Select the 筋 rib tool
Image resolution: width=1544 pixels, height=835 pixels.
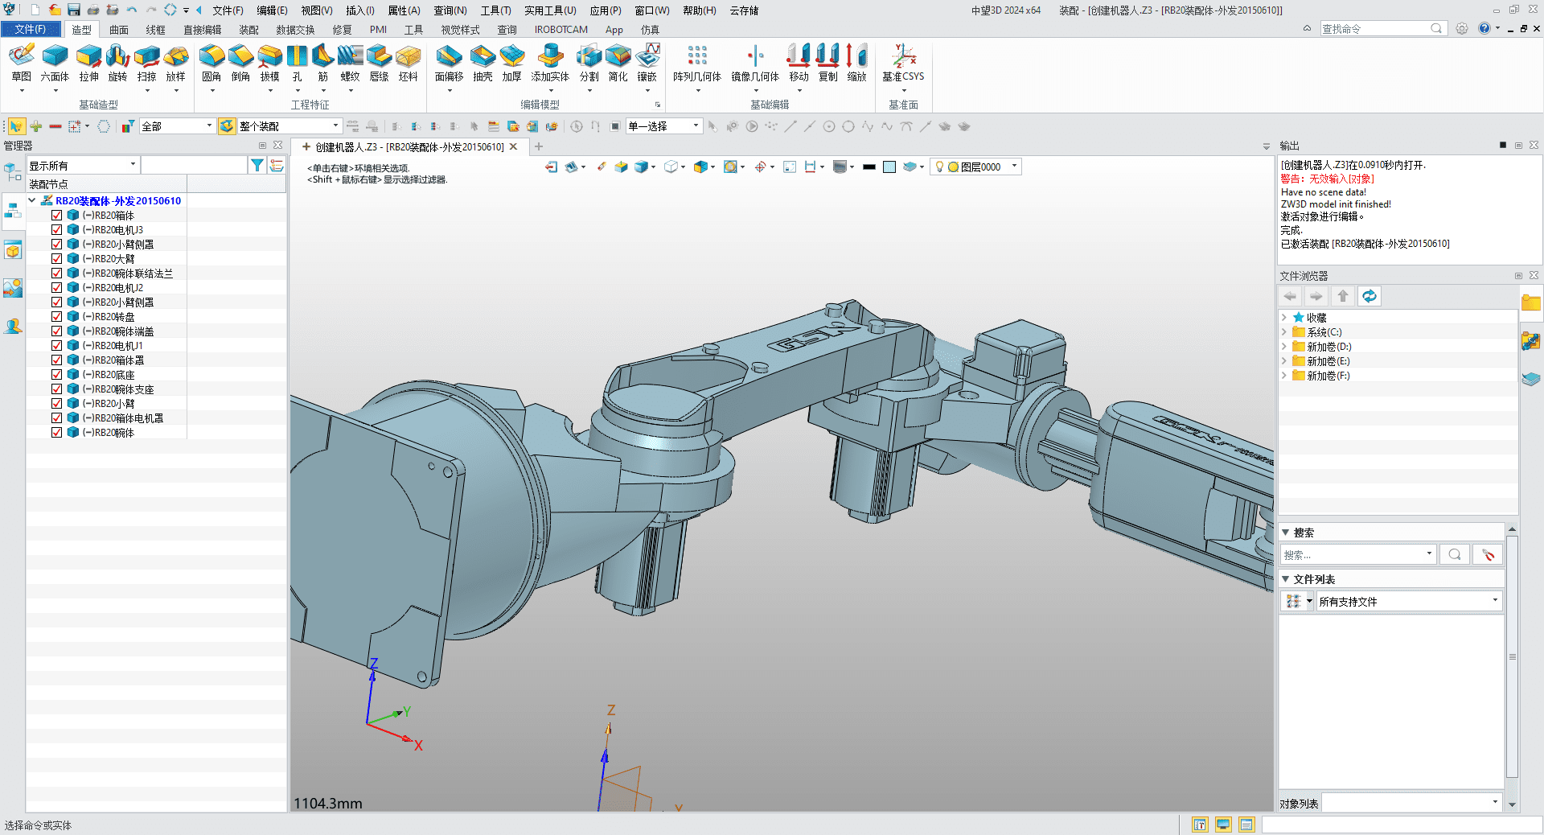(322, 63)
